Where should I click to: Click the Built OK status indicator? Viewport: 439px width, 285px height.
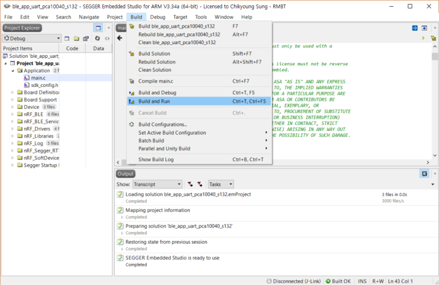pos(338,281)
